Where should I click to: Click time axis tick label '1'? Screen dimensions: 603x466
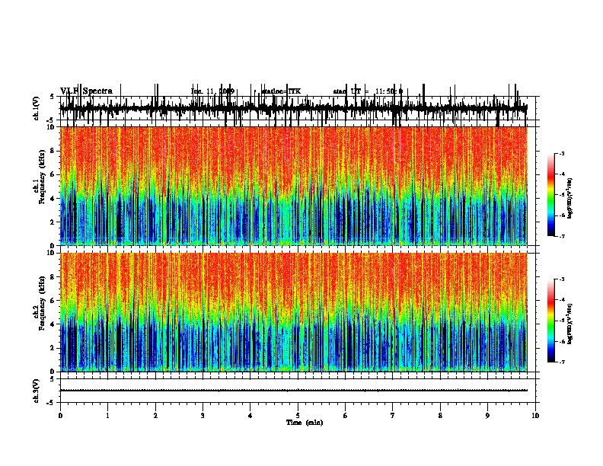click(x=107, y=416)
